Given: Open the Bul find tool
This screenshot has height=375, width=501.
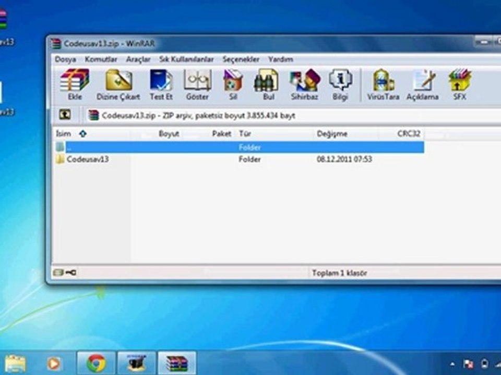Looking at the screenshot, I should [266, 84].
